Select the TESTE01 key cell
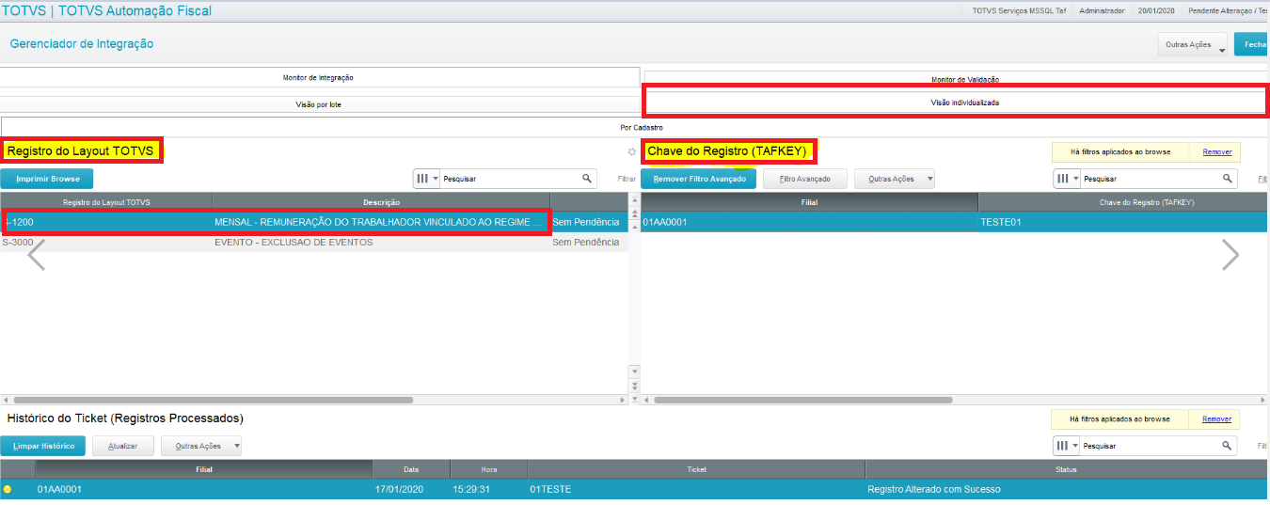1270x505 pixels. 1124,222
